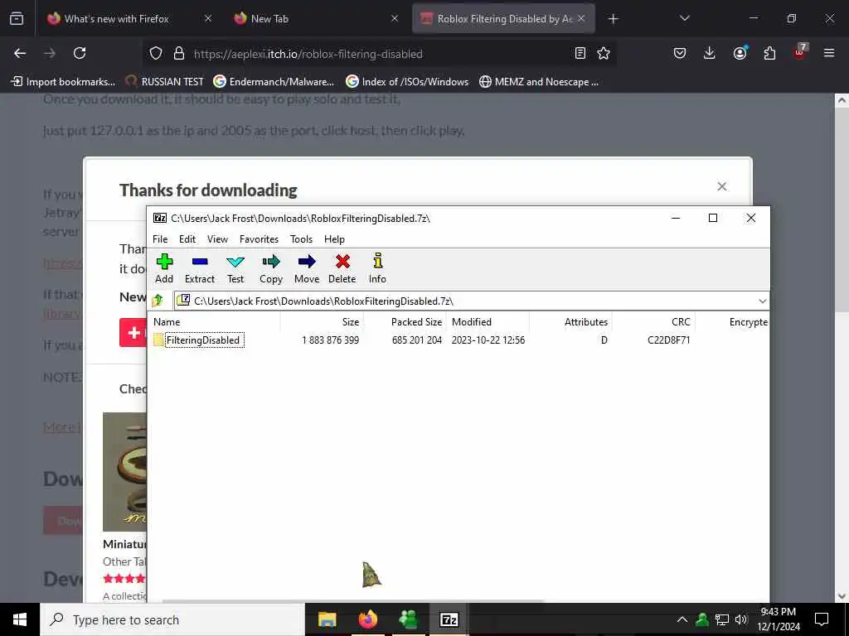
Task: Open the Edit menu in 7-Zip
Action: [x=187, y=239]
